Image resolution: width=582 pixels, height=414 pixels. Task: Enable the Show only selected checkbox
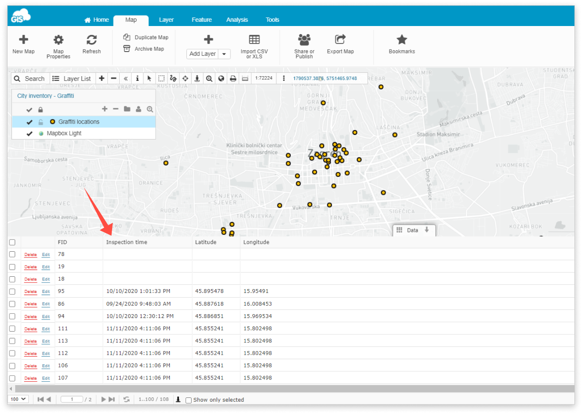[188, 400]
